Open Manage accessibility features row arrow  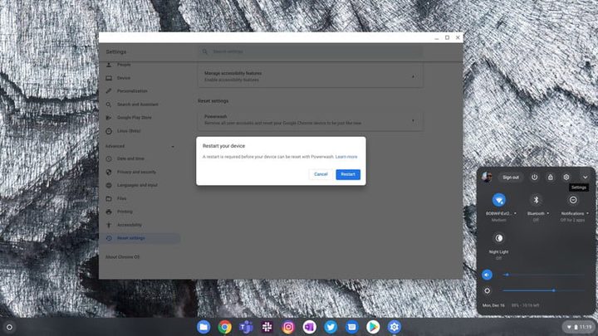[x=413, y=76]
